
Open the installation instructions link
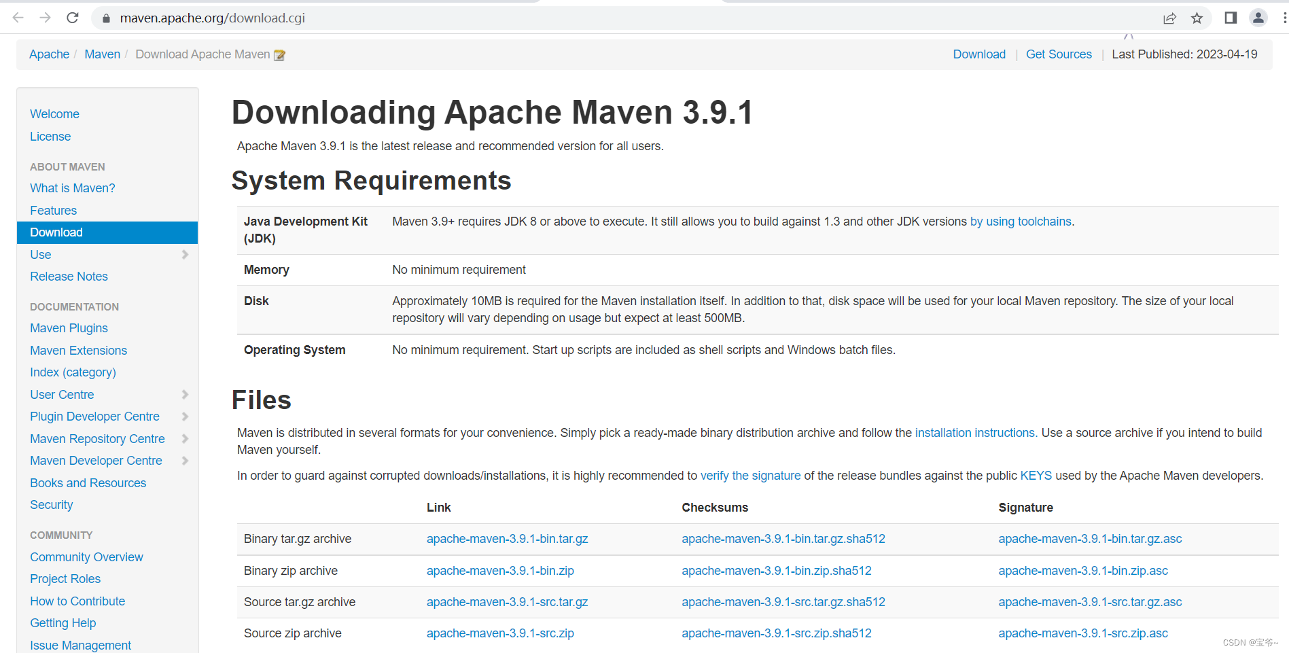point(976,433)
